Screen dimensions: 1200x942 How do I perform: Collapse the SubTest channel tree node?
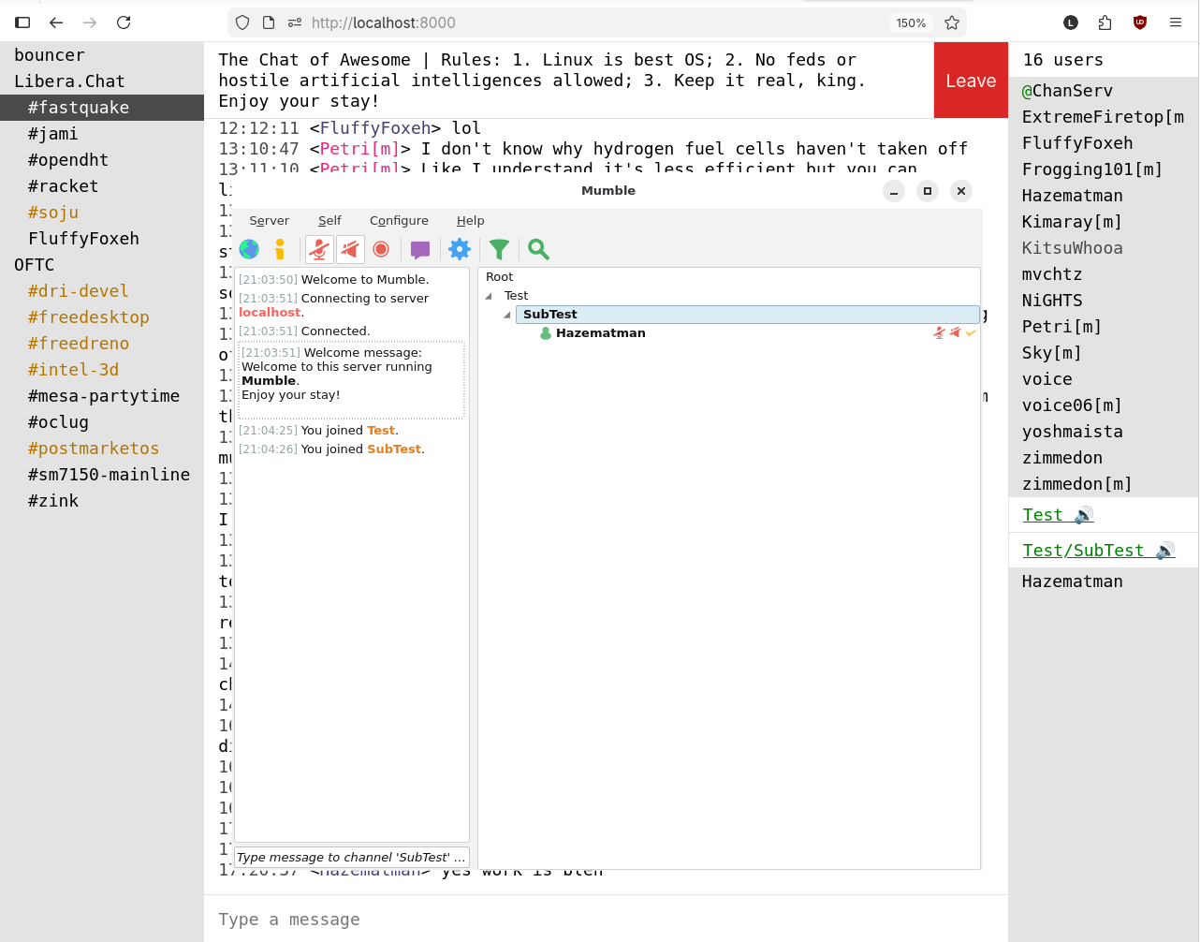coord(507,315)
